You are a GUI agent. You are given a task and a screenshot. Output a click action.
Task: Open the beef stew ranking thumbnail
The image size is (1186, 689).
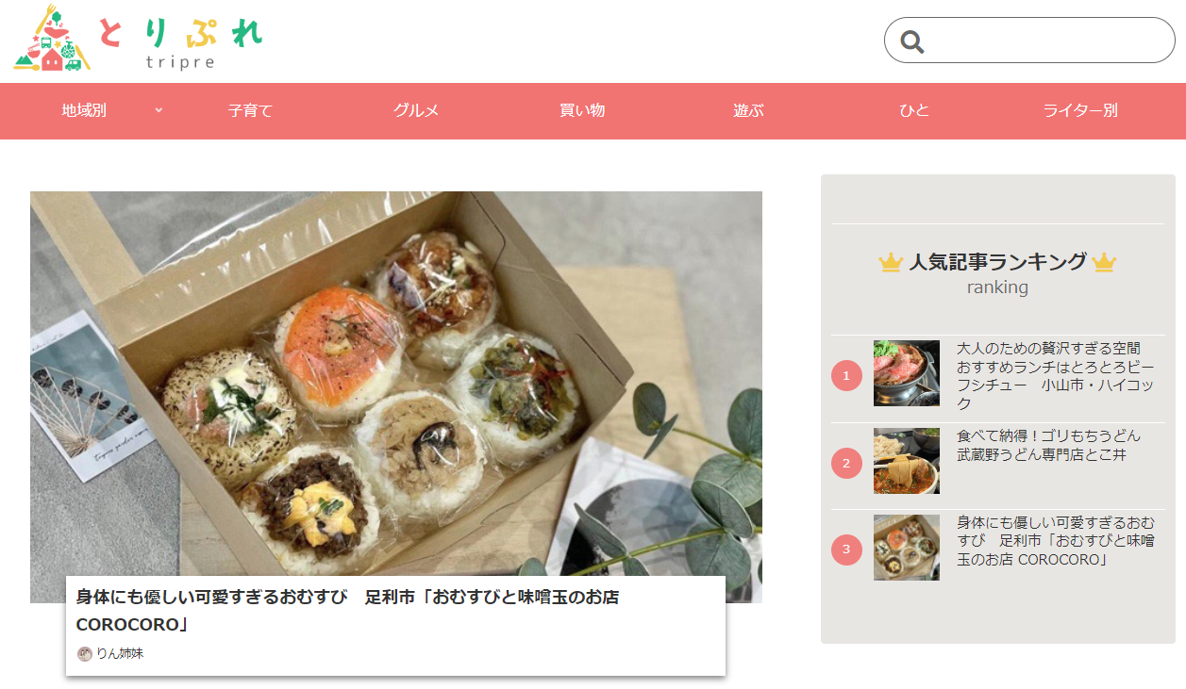click(907, 373)
